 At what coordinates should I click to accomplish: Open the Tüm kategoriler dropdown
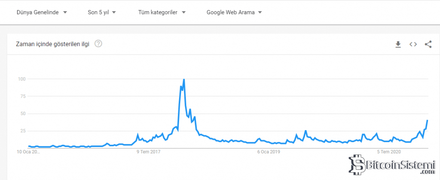[162, 12]
